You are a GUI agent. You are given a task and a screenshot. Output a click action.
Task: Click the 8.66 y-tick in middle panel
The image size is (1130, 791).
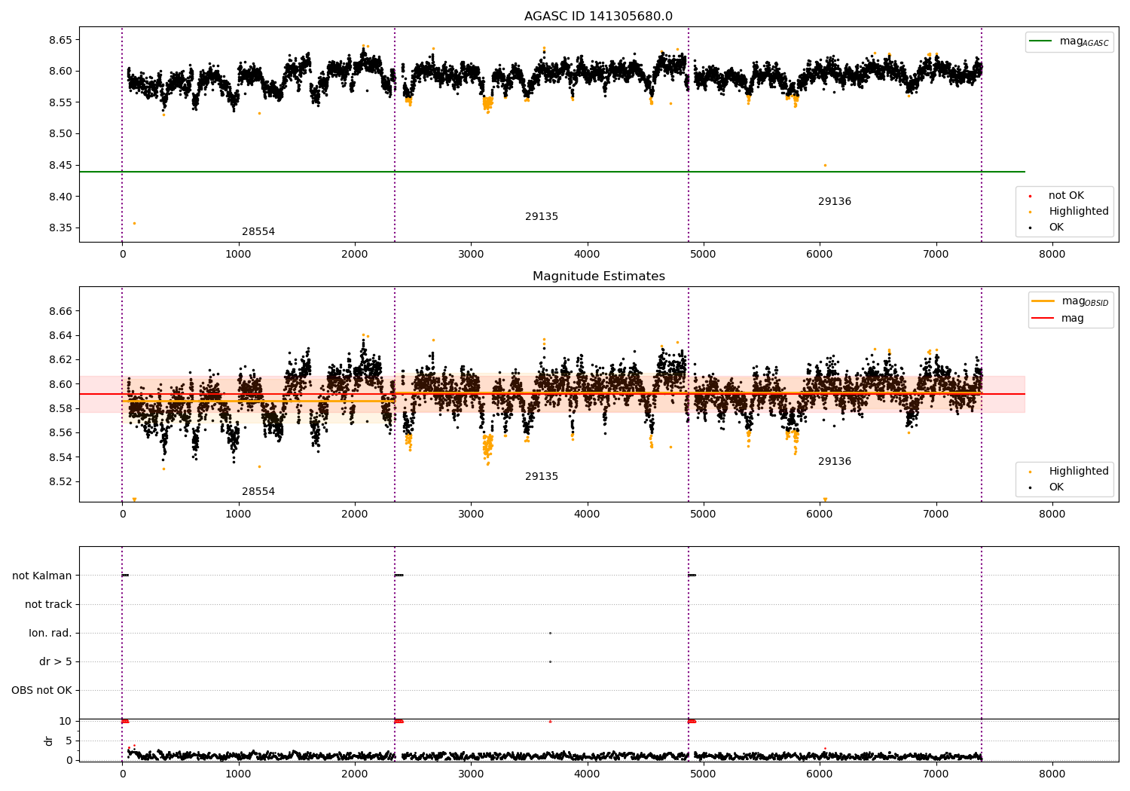click(60, 311)
